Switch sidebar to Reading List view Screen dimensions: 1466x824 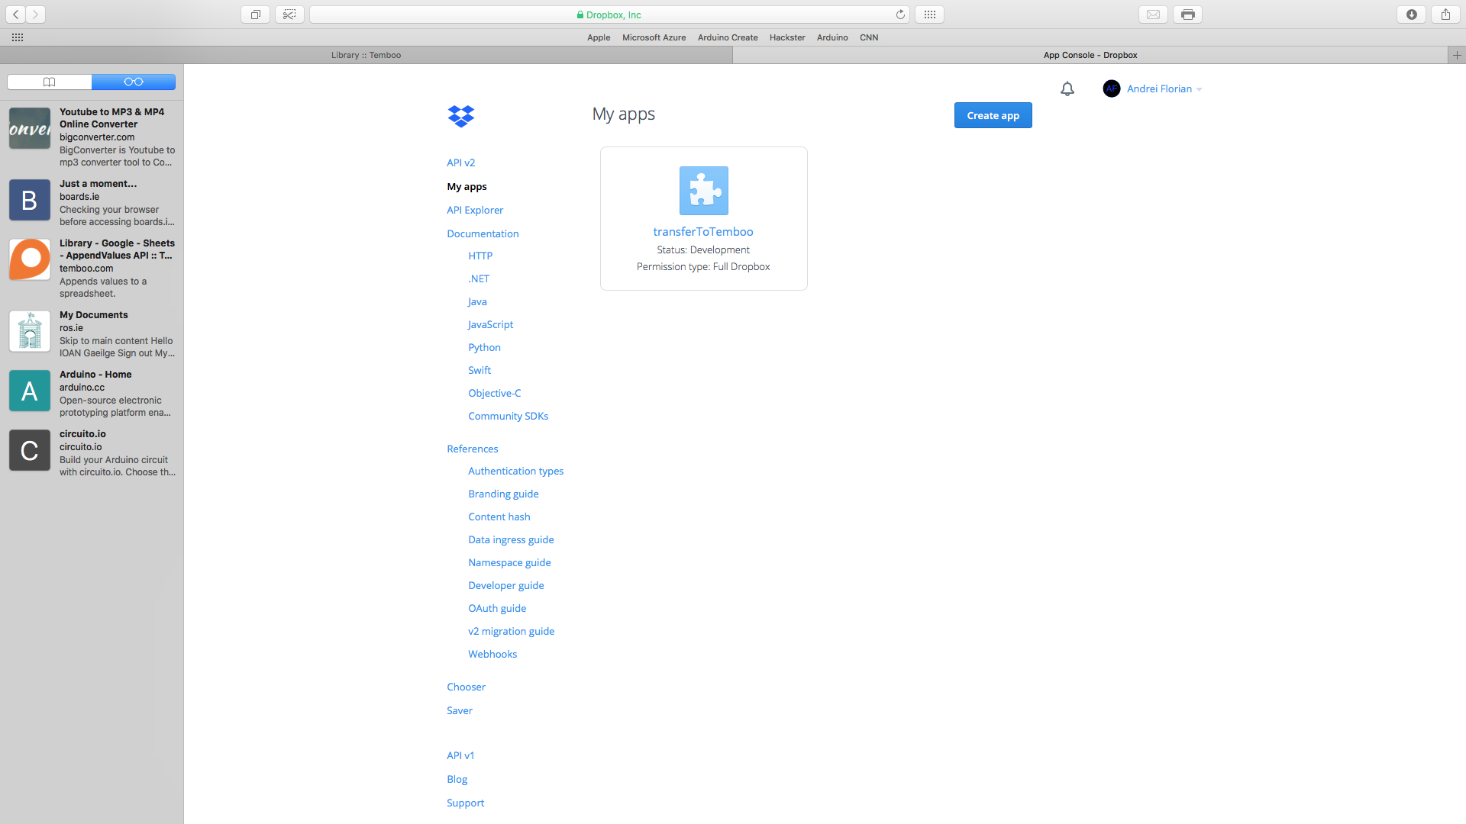(x=134, y=82)
